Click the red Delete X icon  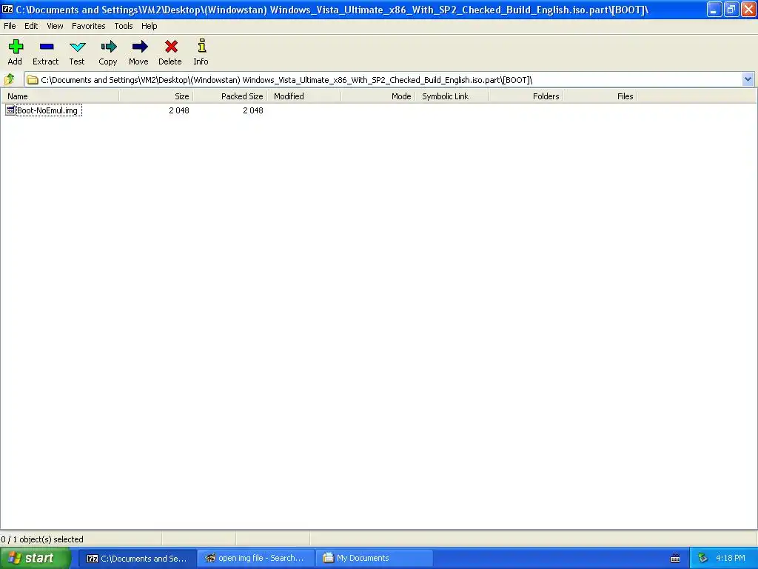coord(171,47)
